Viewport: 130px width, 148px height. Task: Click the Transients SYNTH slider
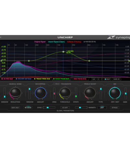point(76,93)
